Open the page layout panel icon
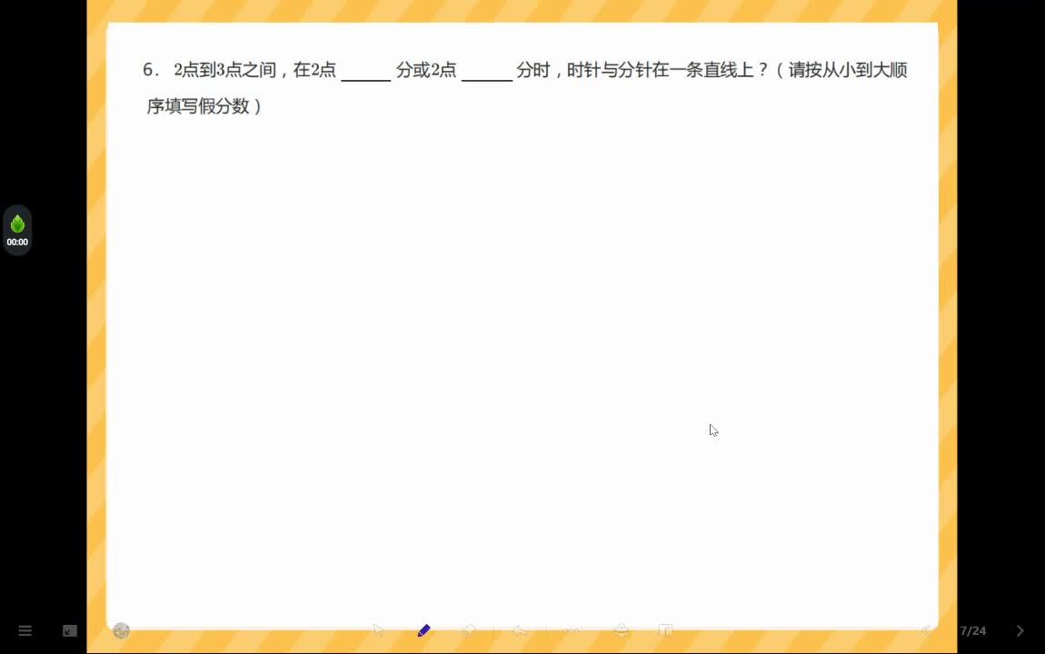The width and height of the screenshot is (1045, 654). tap(665, 630)
